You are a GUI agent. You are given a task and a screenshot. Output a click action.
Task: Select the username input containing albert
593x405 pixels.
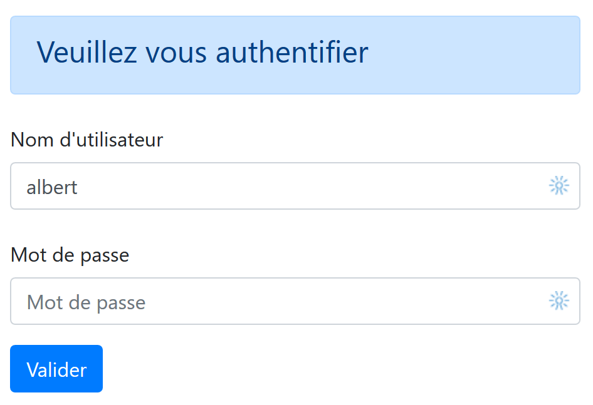tap(282, 186)
